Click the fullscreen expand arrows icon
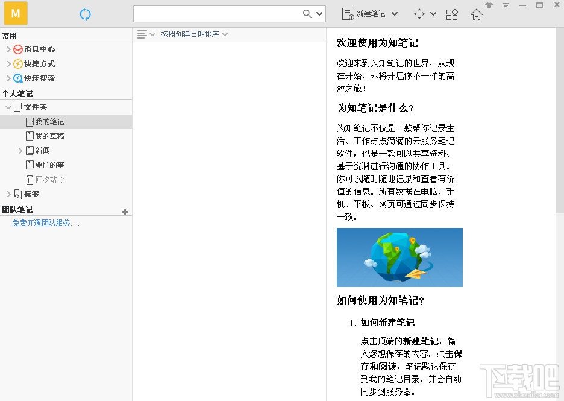This screenshot has height=401, width=564. click(x=419, y=14)
